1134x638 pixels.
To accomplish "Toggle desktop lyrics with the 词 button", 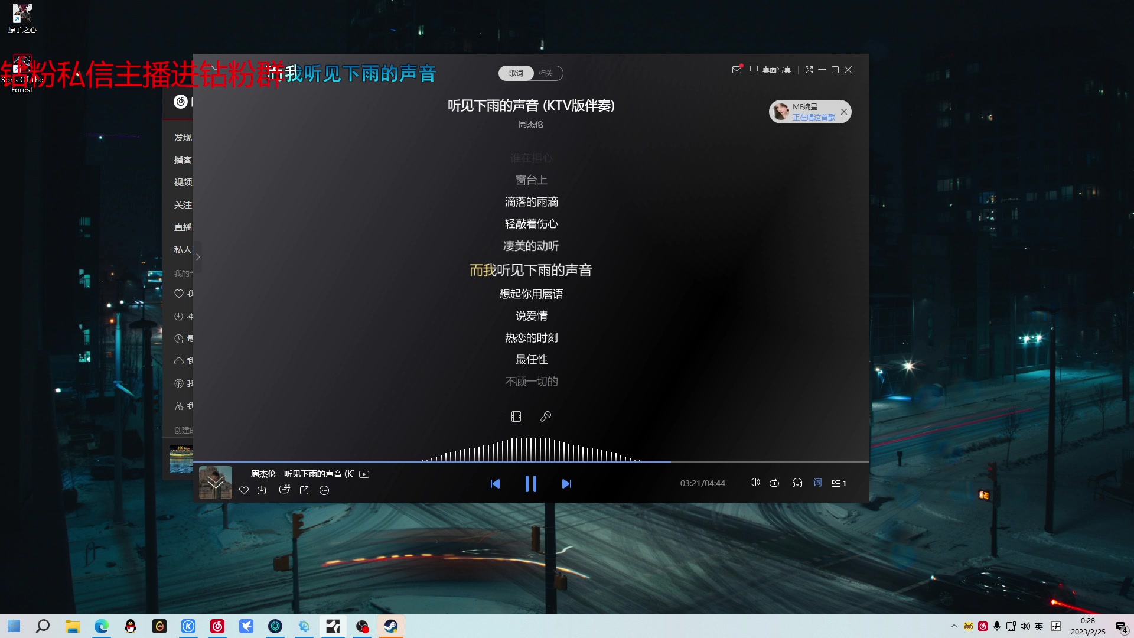I will (817, 483).
